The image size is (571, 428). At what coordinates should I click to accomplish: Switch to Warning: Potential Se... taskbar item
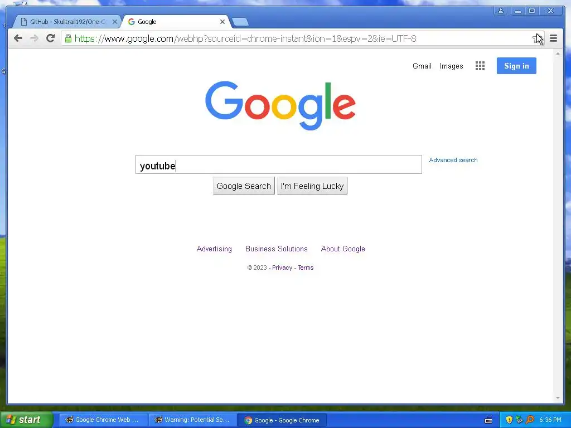tap(193, 420)
